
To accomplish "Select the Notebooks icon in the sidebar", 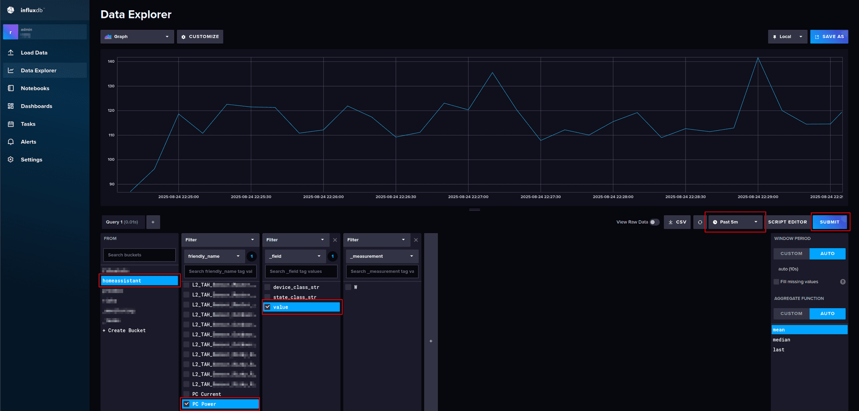I will coord(11,88).
